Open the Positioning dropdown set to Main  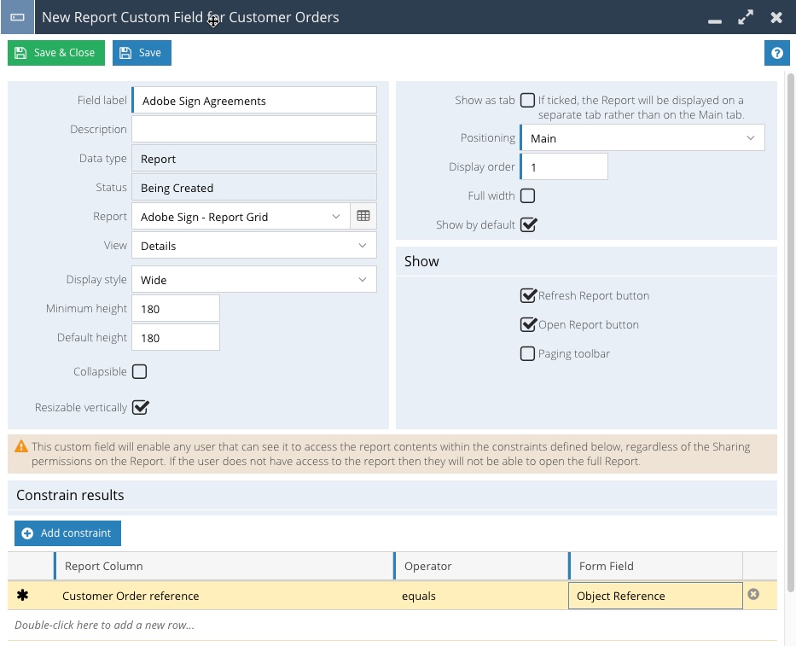642,138
